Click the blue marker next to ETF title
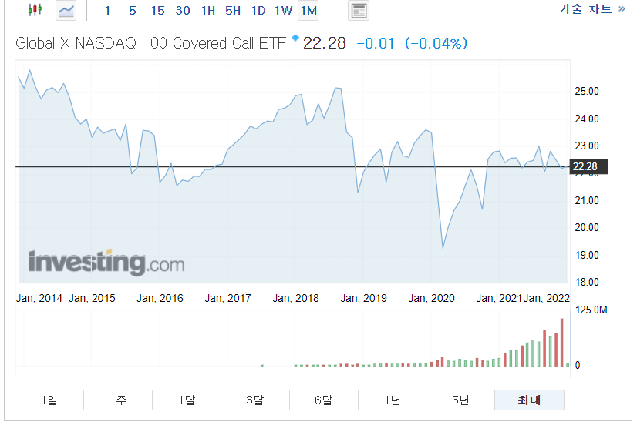This screenshot has height=432, width=637. pyautogui.click(x=295, y=39)
